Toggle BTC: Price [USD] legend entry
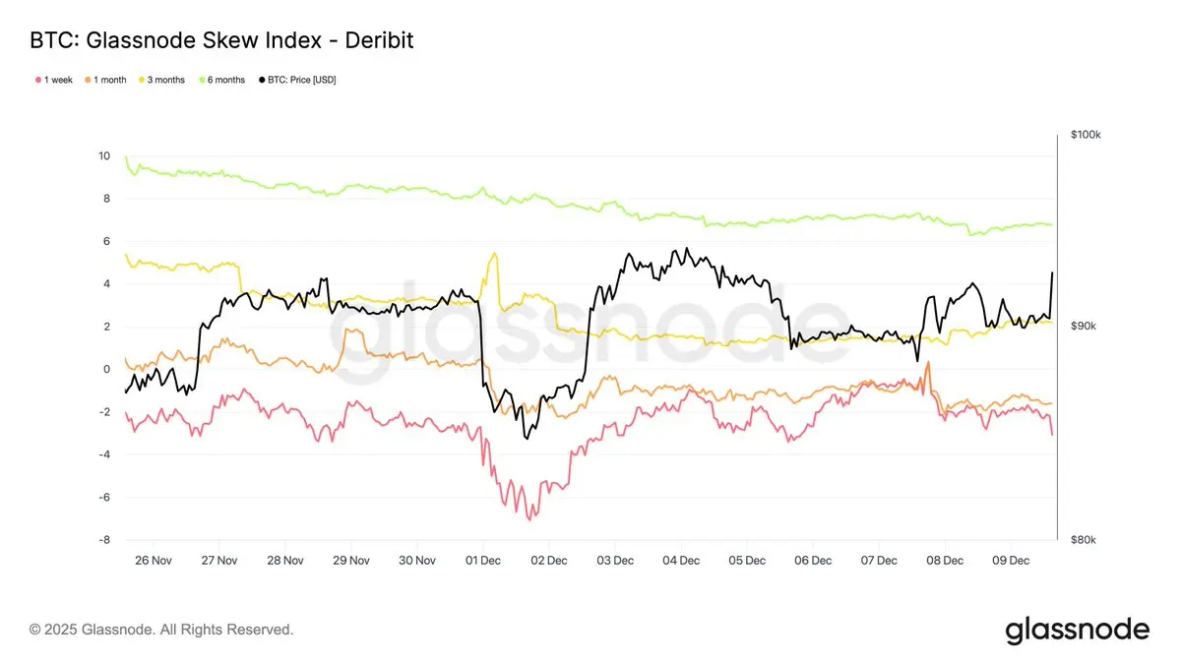The height and width of the screenshot is (664, 1181). [296, 80]
